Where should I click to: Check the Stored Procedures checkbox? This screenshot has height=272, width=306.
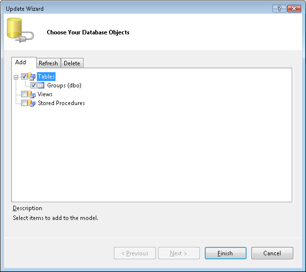(24, 103)
